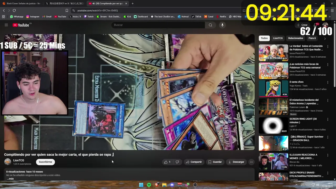Open Whatsapp bookmark
The image size is (336, 189).
(17, 17)
